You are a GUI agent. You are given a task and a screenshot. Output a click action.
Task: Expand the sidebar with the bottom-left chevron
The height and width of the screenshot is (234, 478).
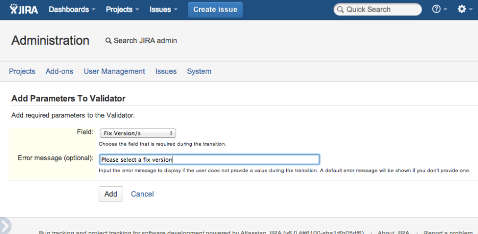tap(5, 225)
